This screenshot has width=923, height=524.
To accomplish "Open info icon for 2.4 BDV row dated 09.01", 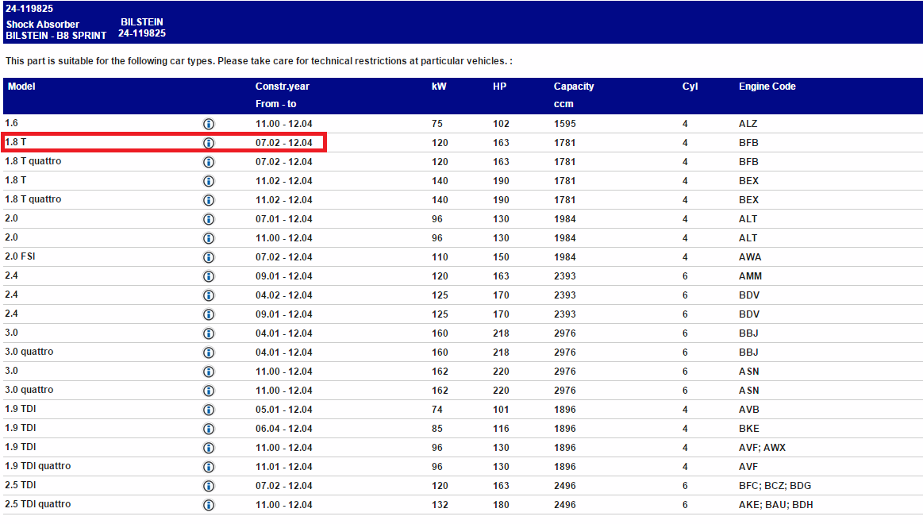I will tap(209, 314).
